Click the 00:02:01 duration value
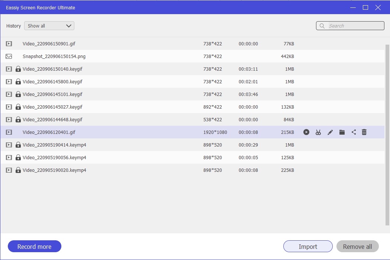The image size is (390, 260). [x=248, y=82]
